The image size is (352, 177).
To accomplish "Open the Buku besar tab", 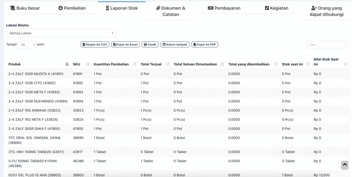I will tap(25, 8).
